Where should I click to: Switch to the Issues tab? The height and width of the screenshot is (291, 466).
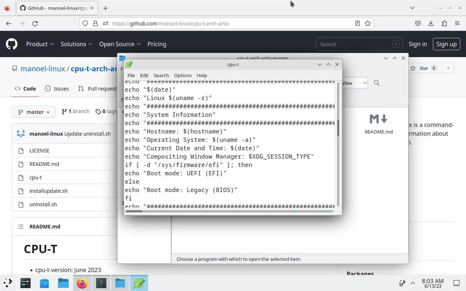[57, 88]
